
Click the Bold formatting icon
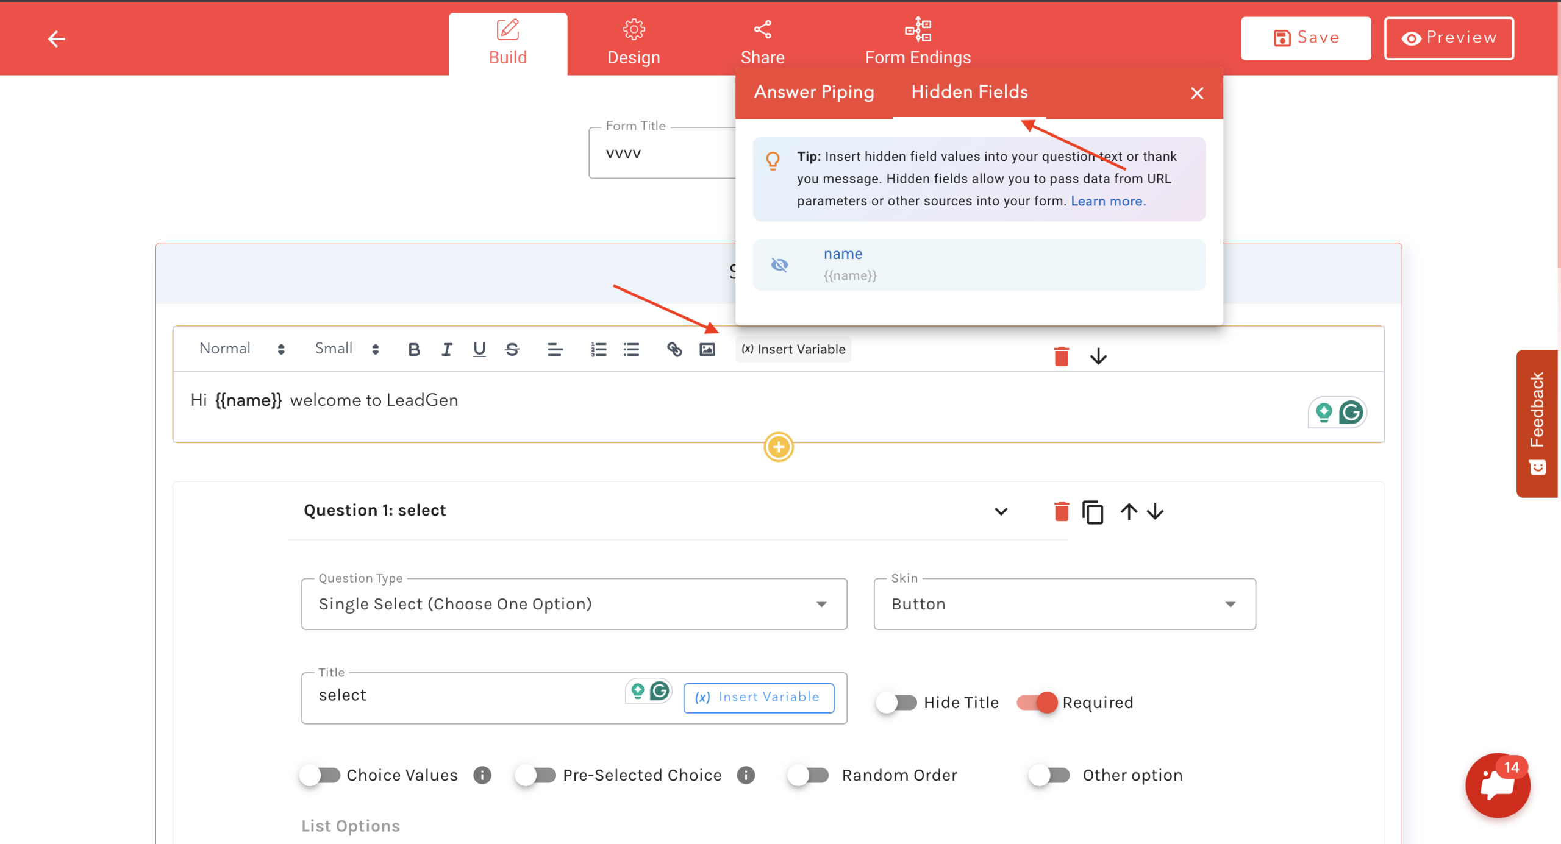[414, 349]
